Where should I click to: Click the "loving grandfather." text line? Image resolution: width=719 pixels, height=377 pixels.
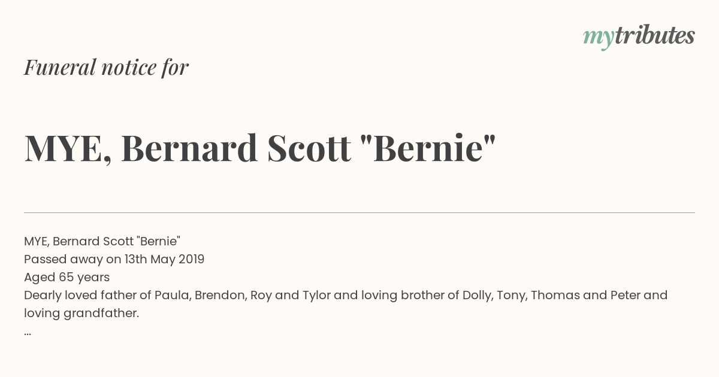(81, 313)
